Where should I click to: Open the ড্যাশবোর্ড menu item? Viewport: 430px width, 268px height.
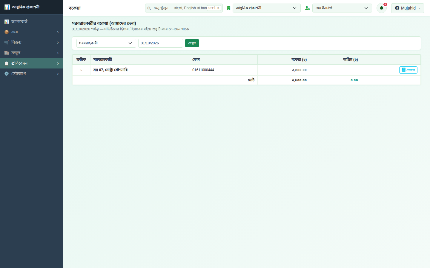[31, 21]
